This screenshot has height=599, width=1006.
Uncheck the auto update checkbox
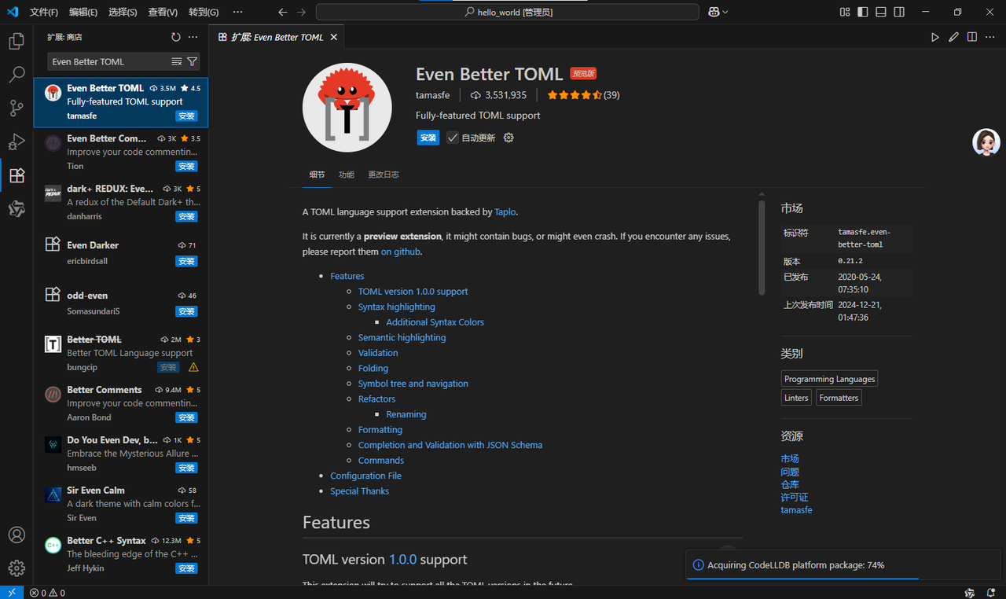[453, 138]
